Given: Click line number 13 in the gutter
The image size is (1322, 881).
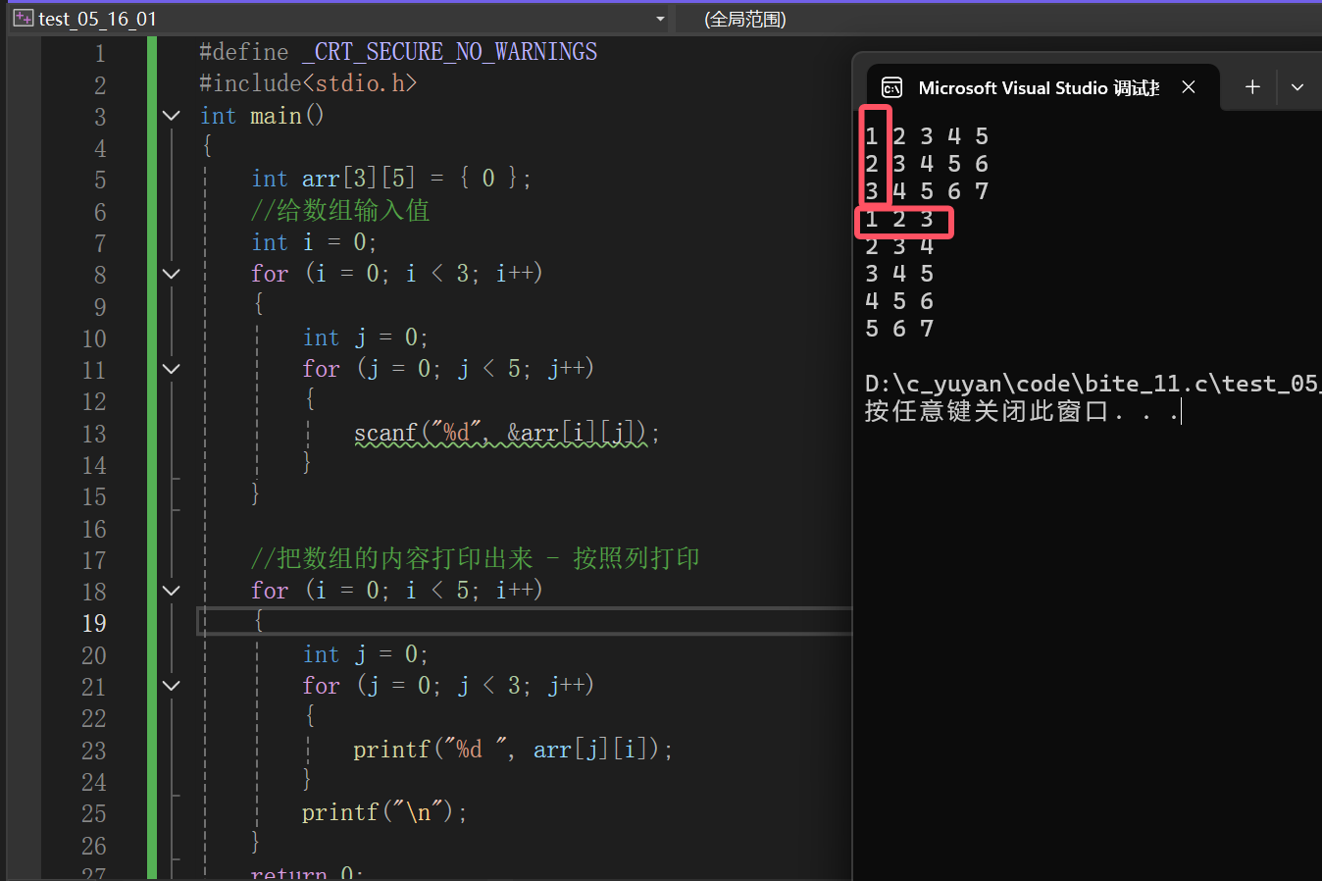Looking at the screenshot, I should (94, 434).
